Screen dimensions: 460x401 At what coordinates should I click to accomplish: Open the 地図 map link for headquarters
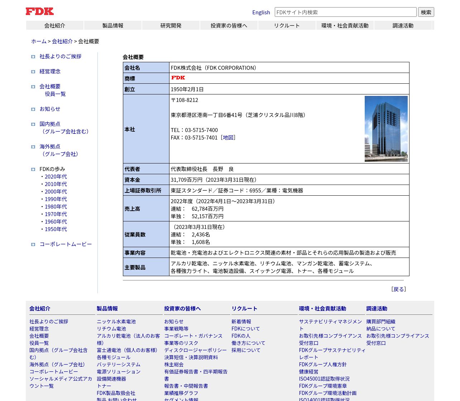pyautogui.click(x=228, y=138)
